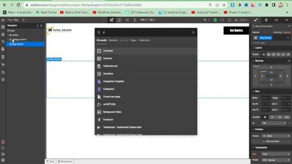
Task: Set display to block
Action: point(264,55)
